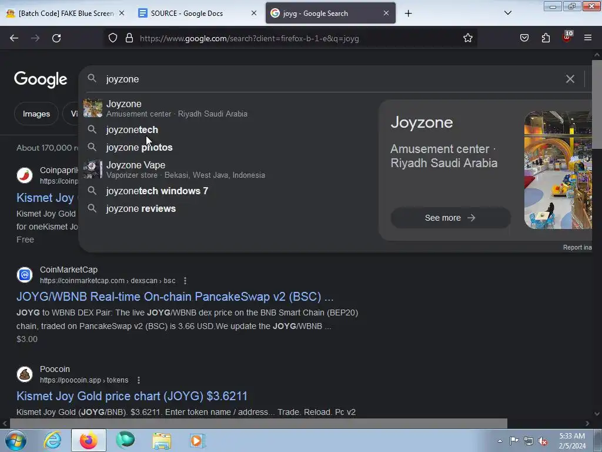Reload the current page
This screenshot has width=602, height=452.
56,38
